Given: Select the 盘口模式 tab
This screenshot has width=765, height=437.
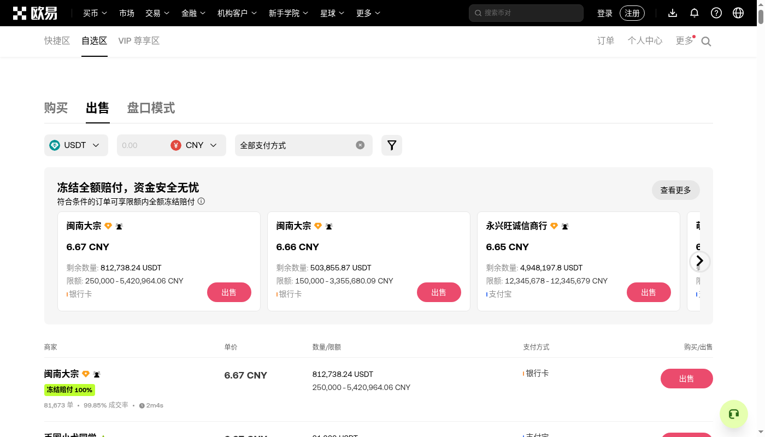Looking at the screenshot, I should coord(151,108).
